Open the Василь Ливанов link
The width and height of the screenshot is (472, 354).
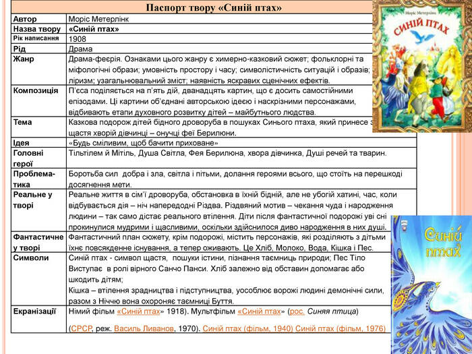pos(144,328)
